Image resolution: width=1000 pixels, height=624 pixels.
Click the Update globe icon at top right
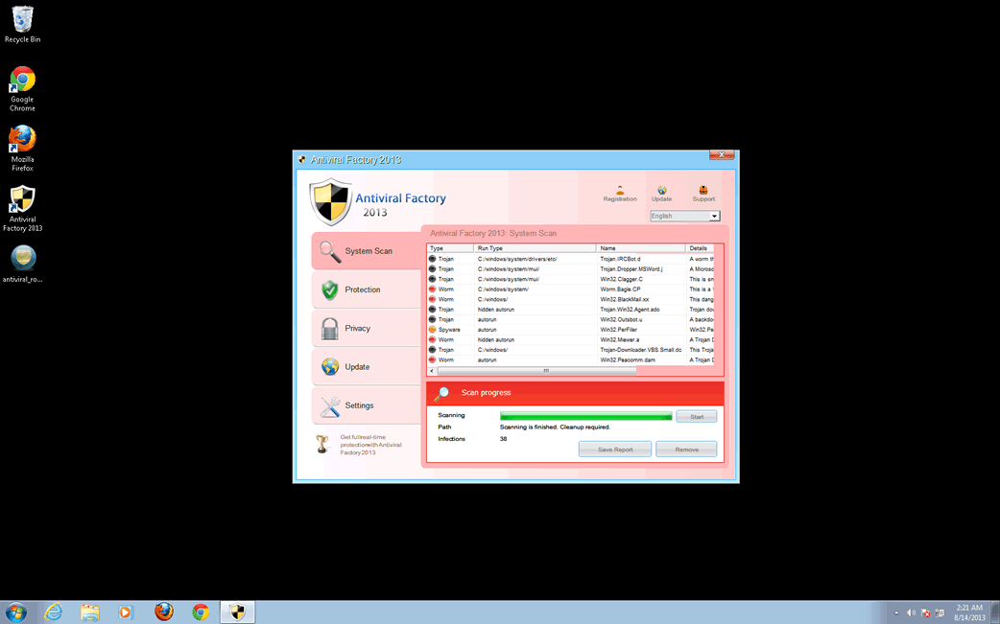pyautogui.click(x=661, y=192)
